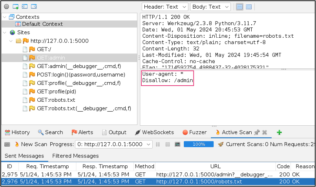Stop the active scan
This screenshot has height=187, width=316.
coord(168,145)
